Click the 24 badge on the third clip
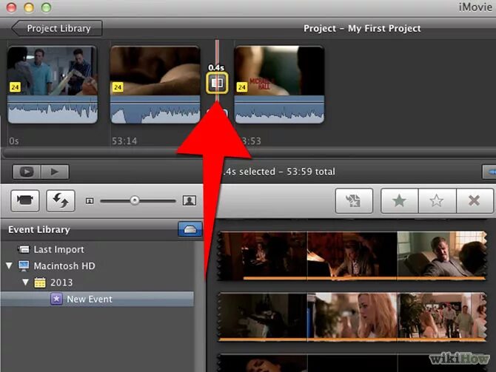Image resolution: width=496 pixels, height=372 pixels. point(241,87)
